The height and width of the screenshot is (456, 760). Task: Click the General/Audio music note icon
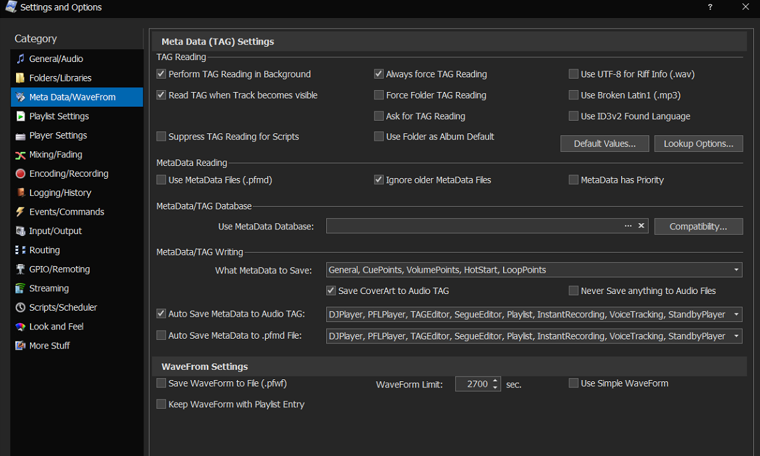(21, 59)
